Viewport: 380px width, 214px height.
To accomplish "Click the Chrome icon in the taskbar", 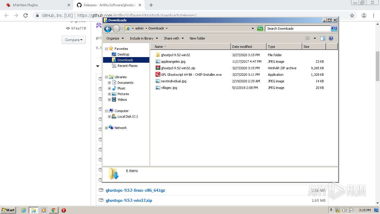I will [x=54, y=210].
